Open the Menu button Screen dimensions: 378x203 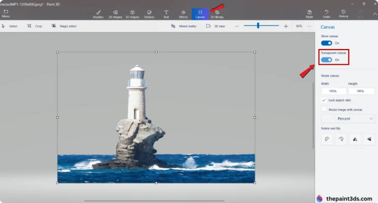[6, 14]
